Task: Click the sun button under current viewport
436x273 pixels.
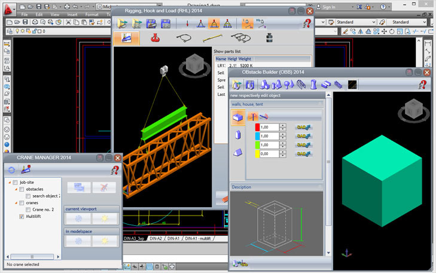Action: pyautogui.click(x=105, y=219)
